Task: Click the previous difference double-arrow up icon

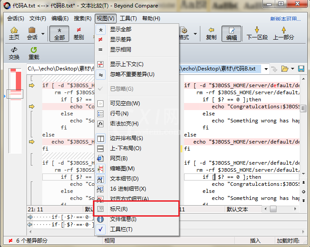Action: [303, 182]
